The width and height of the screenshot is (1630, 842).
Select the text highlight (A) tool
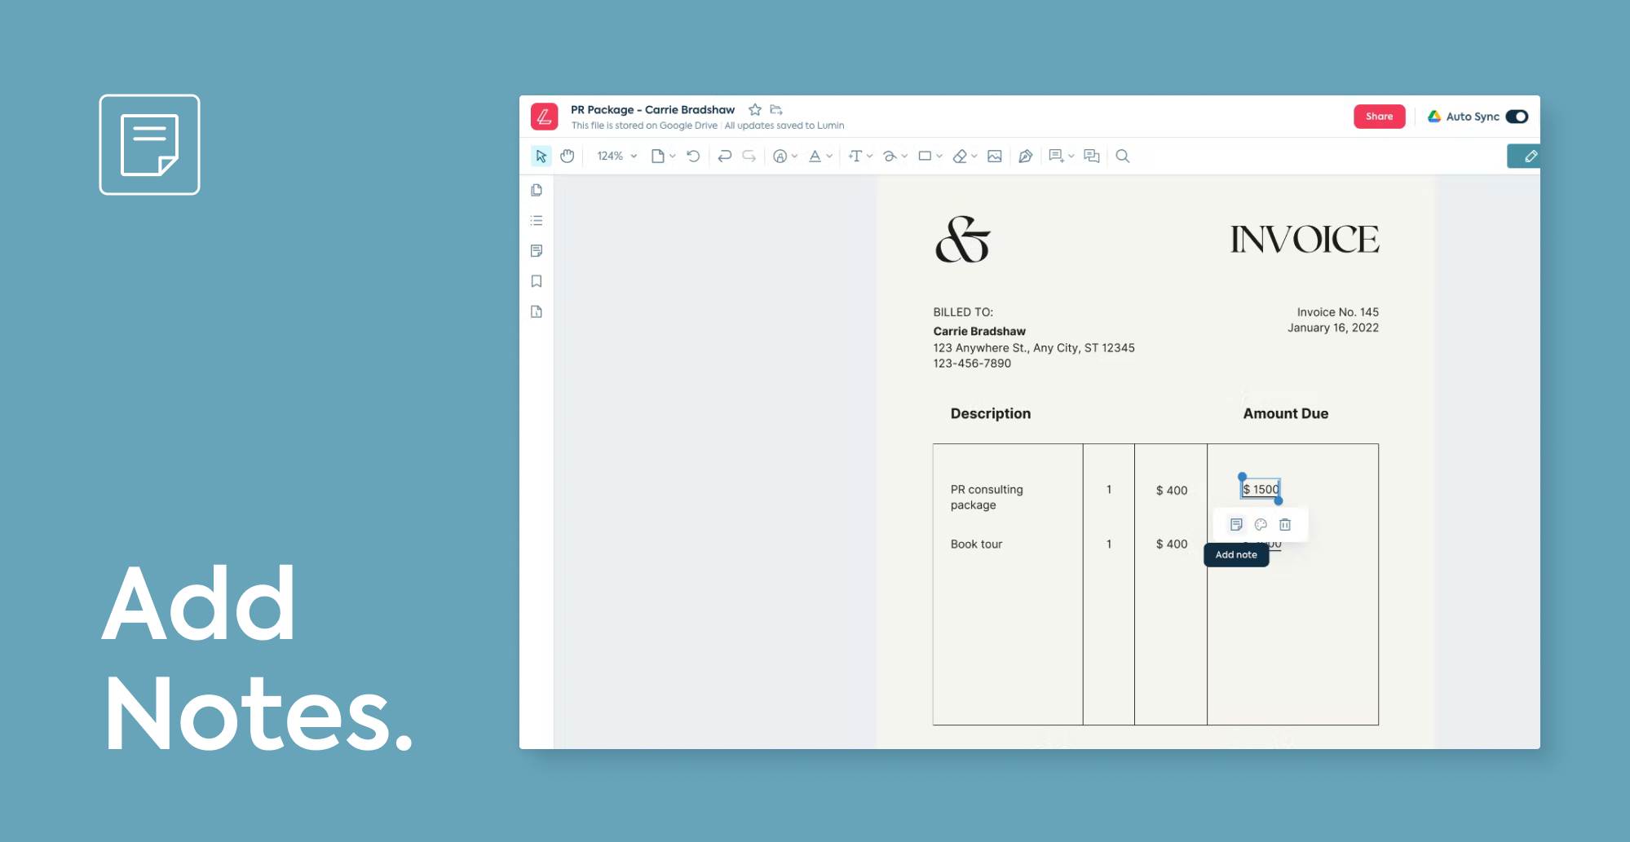pyautogui.click(x=815, y=156)
